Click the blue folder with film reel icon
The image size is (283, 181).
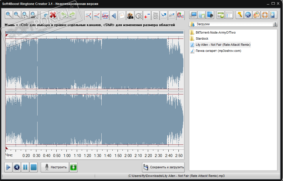click(210, 15)
